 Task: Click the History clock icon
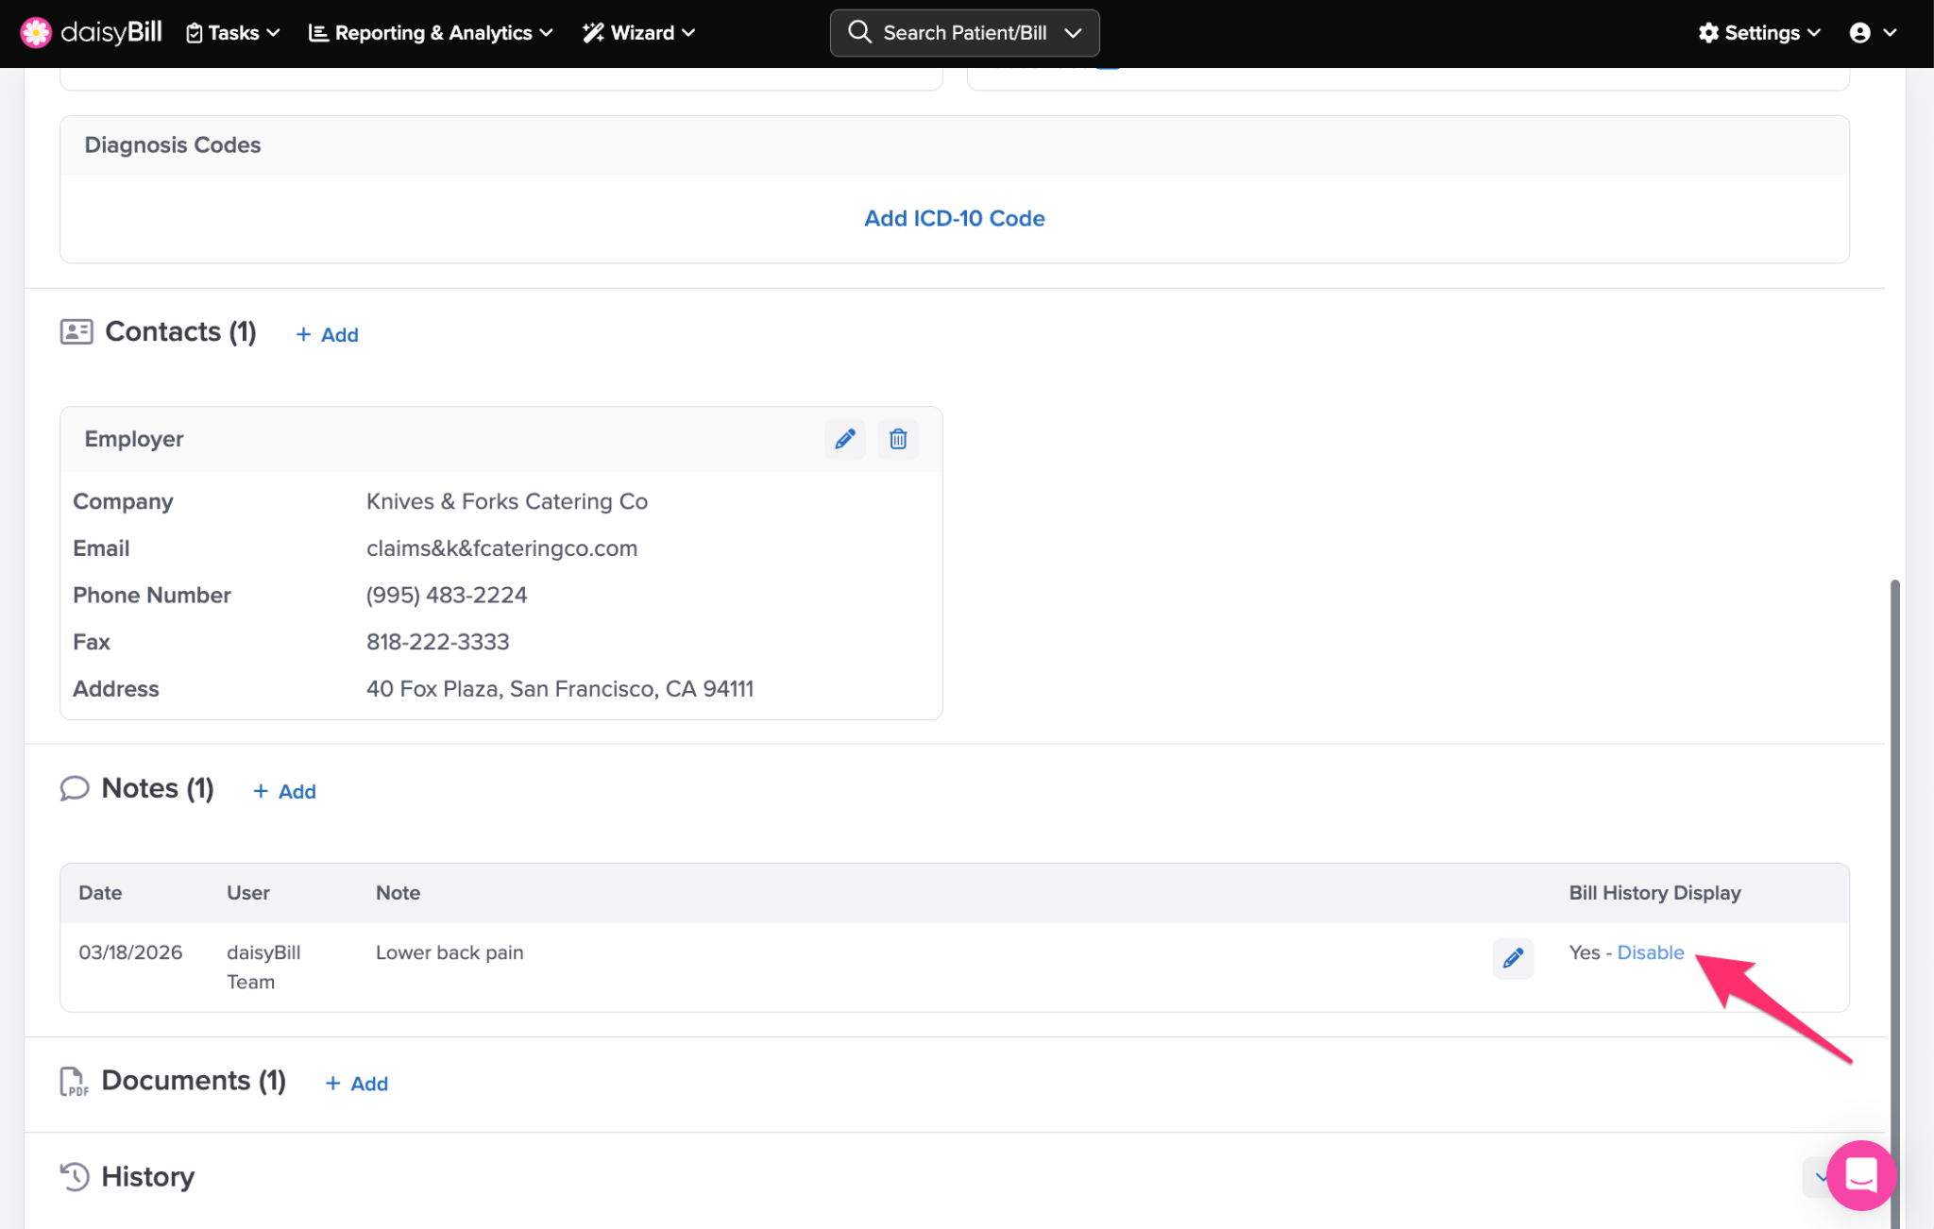pos(75,1176)
